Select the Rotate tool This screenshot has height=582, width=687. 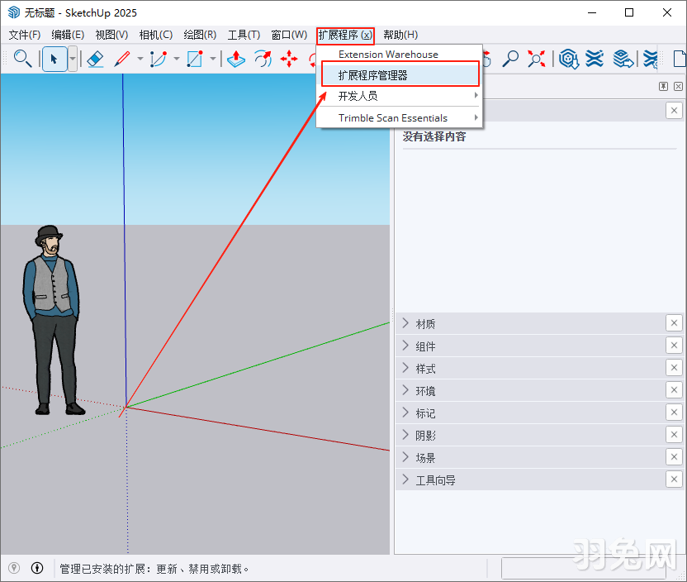263,59
